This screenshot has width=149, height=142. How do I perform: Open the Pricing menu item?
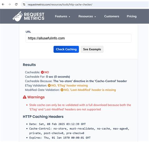(x=132, y=16)
